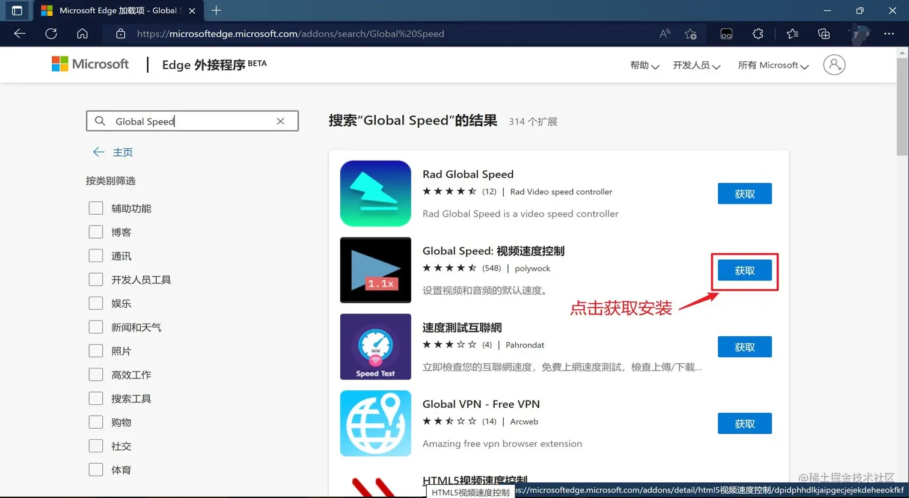Check the 购物 filter checkbox
The height and width of the screenshot is (498, 909).
click(96, 422)
